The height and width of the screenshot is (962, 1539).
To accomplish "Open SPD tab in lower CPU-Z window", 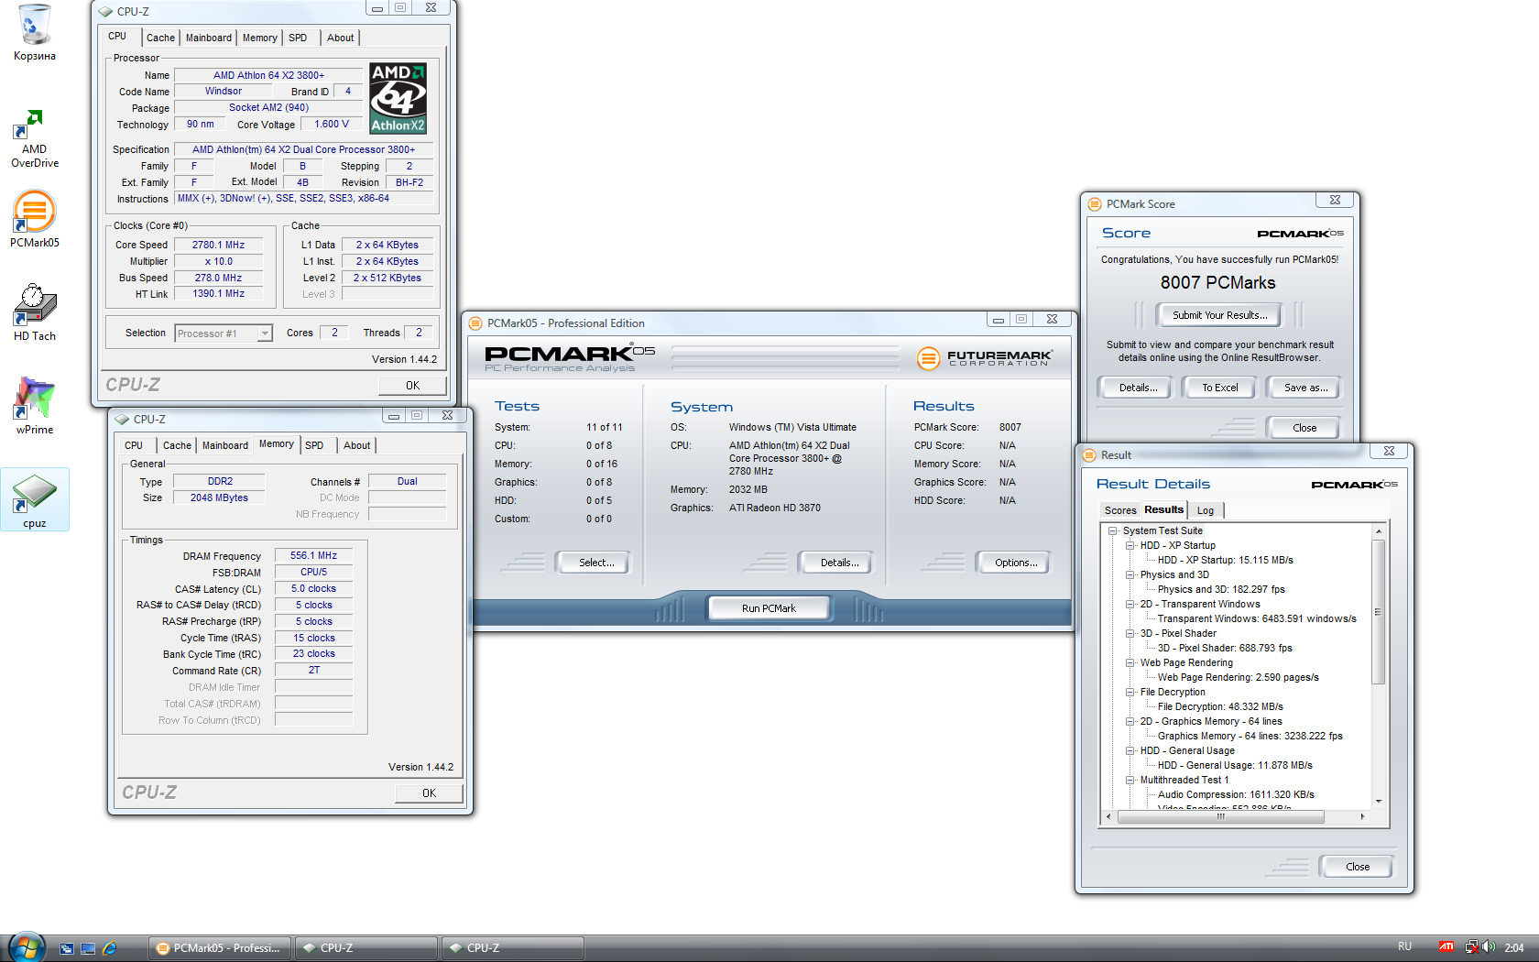I will point(314,445).
